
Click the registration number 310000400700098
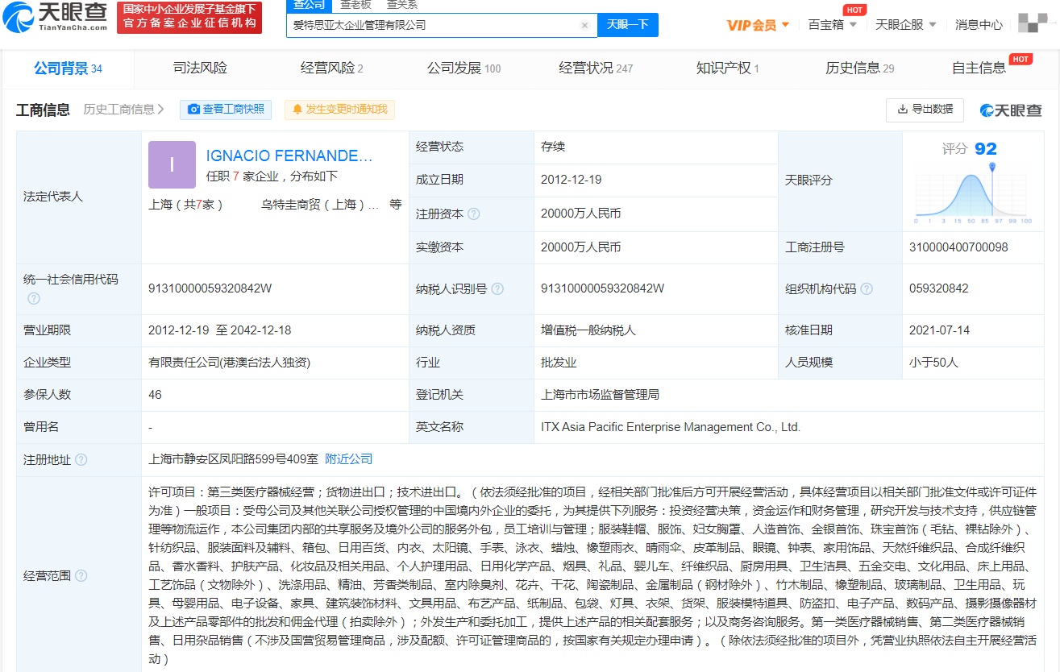point(958,247)
